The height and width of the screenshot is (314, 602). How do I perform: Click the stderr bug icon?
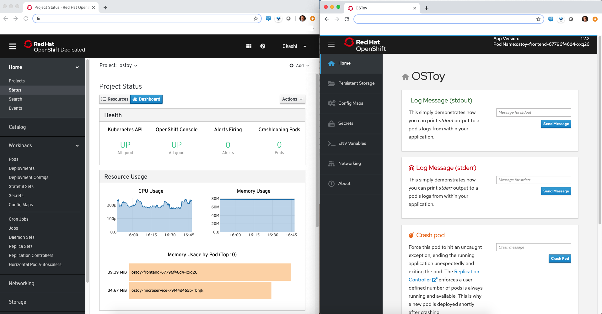click(411, 168)
